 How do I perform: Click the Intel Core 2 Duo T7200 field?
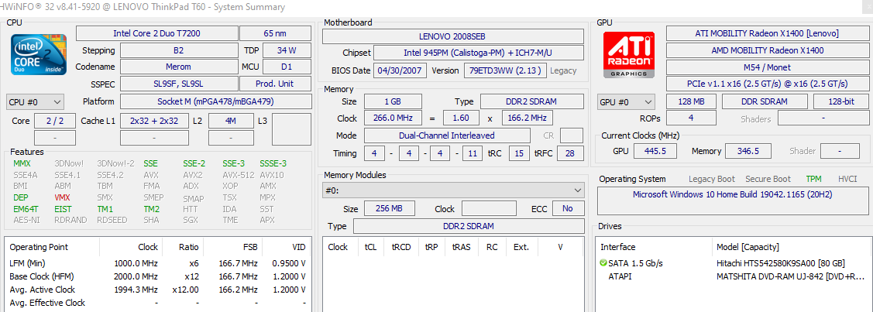tap(156, 33)
